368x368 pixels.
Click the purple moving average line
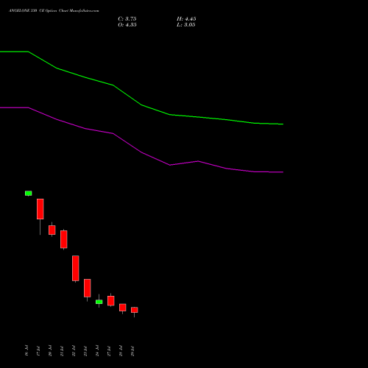(x=141, y=152)
